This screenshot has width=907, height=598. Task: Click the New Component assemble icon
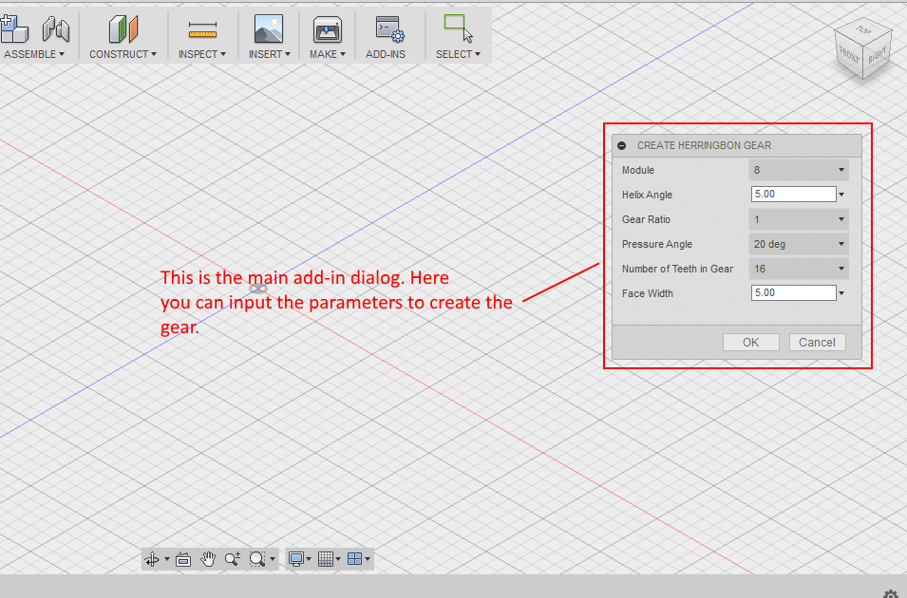pyautogui.click(x=14, y=28)
